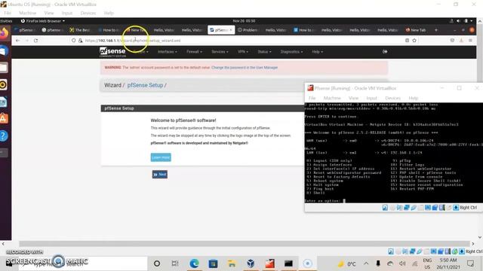
Task: Expand pfSense Firewall dropdown menu
Action: (x=195, y=52)
